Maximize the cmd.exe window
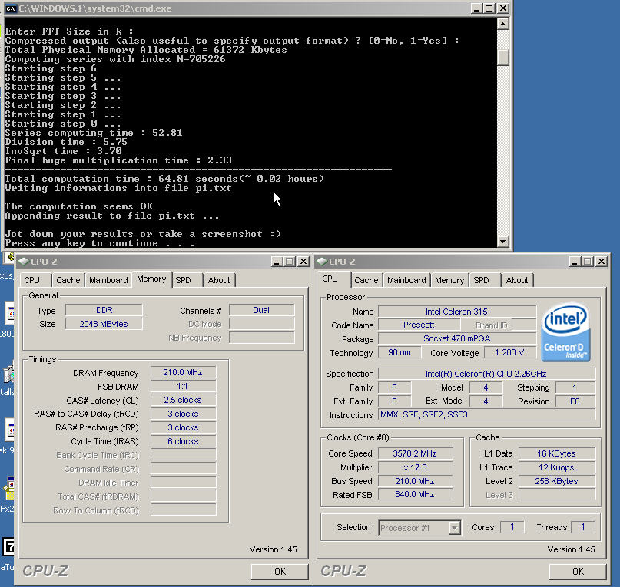This screenshot has height=587, width=620. coord(489,8)
